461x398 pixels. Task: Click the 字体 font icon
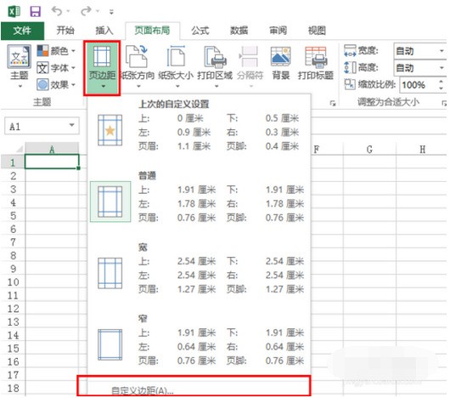42,68
